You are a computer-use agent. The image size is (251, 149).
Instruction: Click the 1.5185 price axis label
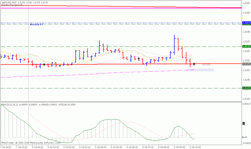247,61
